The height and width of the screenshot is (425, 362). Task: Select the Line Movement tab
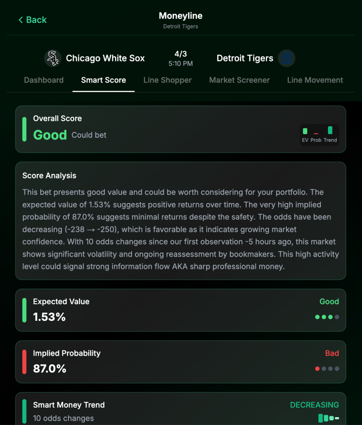[x=315, y=80]
